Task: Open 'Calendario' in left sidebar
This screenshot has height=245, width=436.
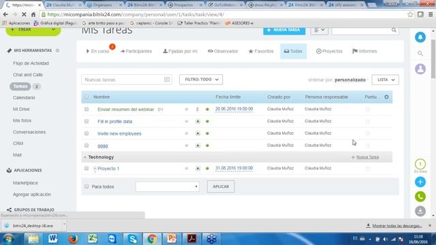Action: (24, 97)
